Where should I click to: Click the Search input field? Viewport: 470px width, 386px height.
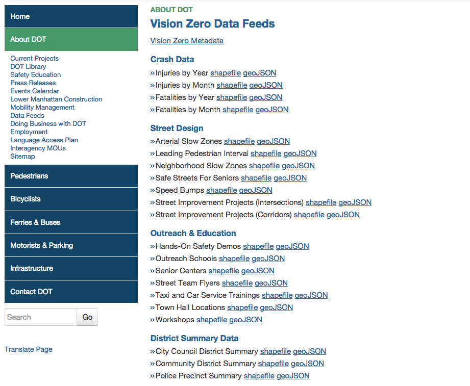tap(41, 317)
